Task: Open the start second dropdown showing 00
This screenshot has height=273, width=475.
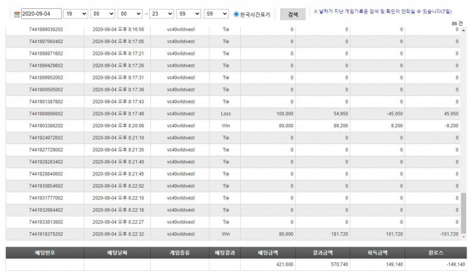Action: pos(130,13)
